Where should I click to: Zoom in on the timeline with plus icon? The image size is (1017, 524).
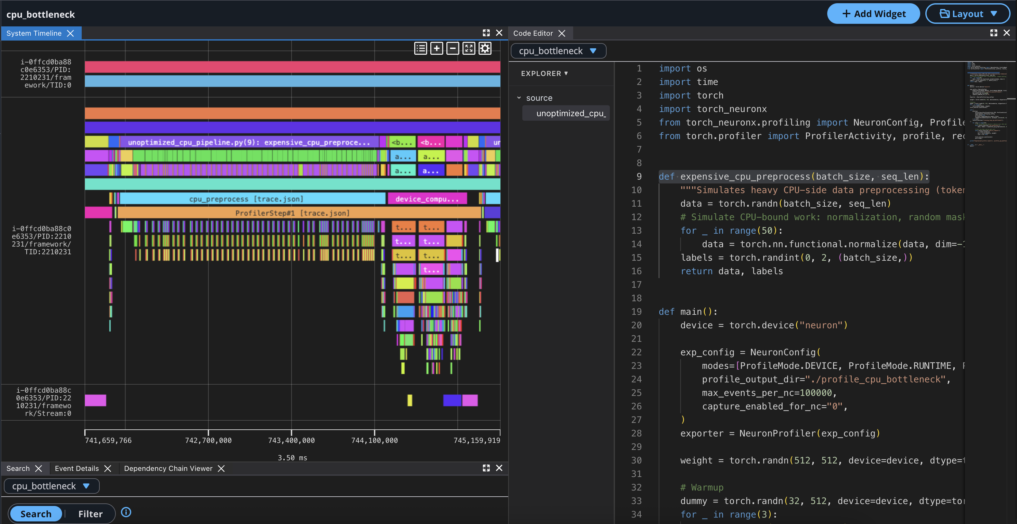point(437,49)
